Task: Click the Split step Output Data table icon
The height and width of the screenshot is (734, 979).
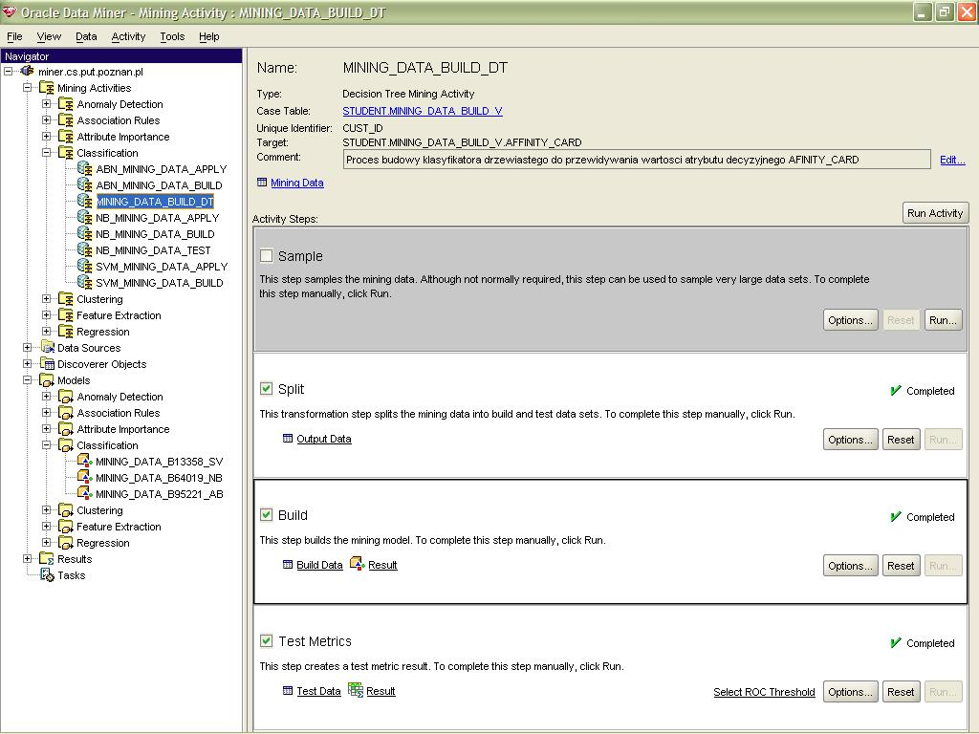Action: pos(287,438)
